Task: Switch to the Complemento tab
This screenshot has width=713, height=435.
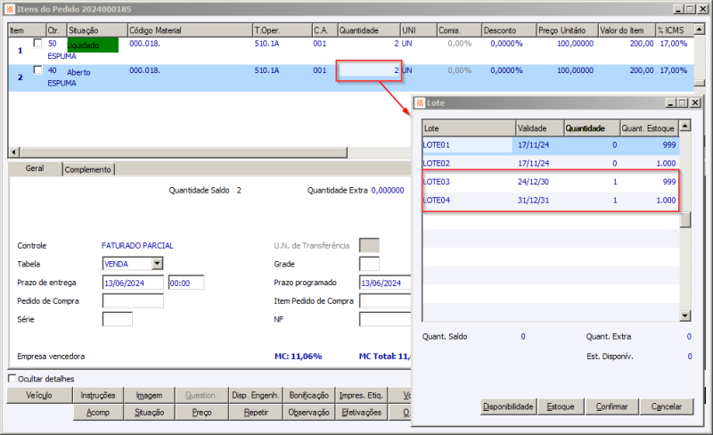Action: [87, 169]
